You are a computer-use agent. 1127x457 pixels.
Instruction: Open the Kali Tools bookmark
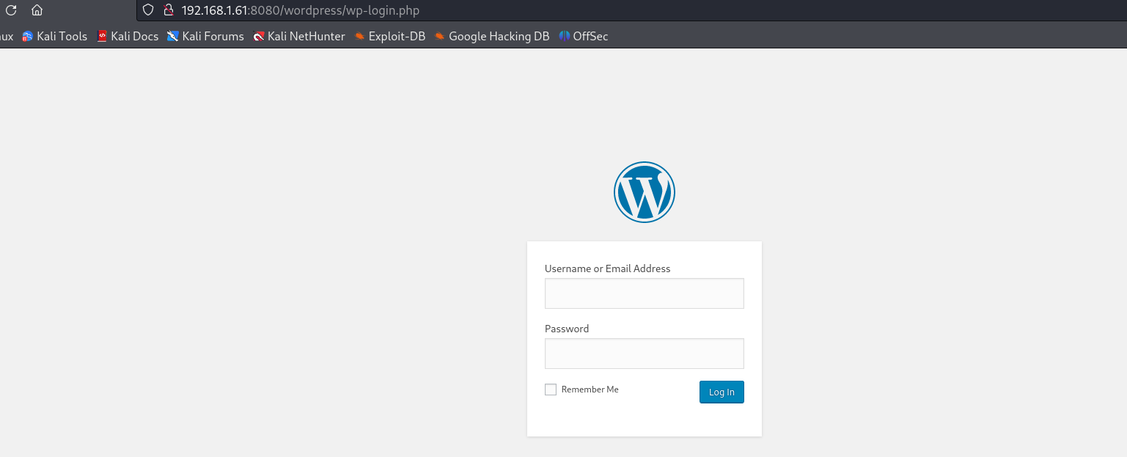pos(54,36)
